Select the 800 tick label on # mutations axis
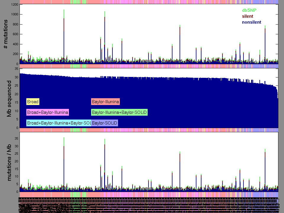This screenshot has width=284, height=213. point(15,24)
